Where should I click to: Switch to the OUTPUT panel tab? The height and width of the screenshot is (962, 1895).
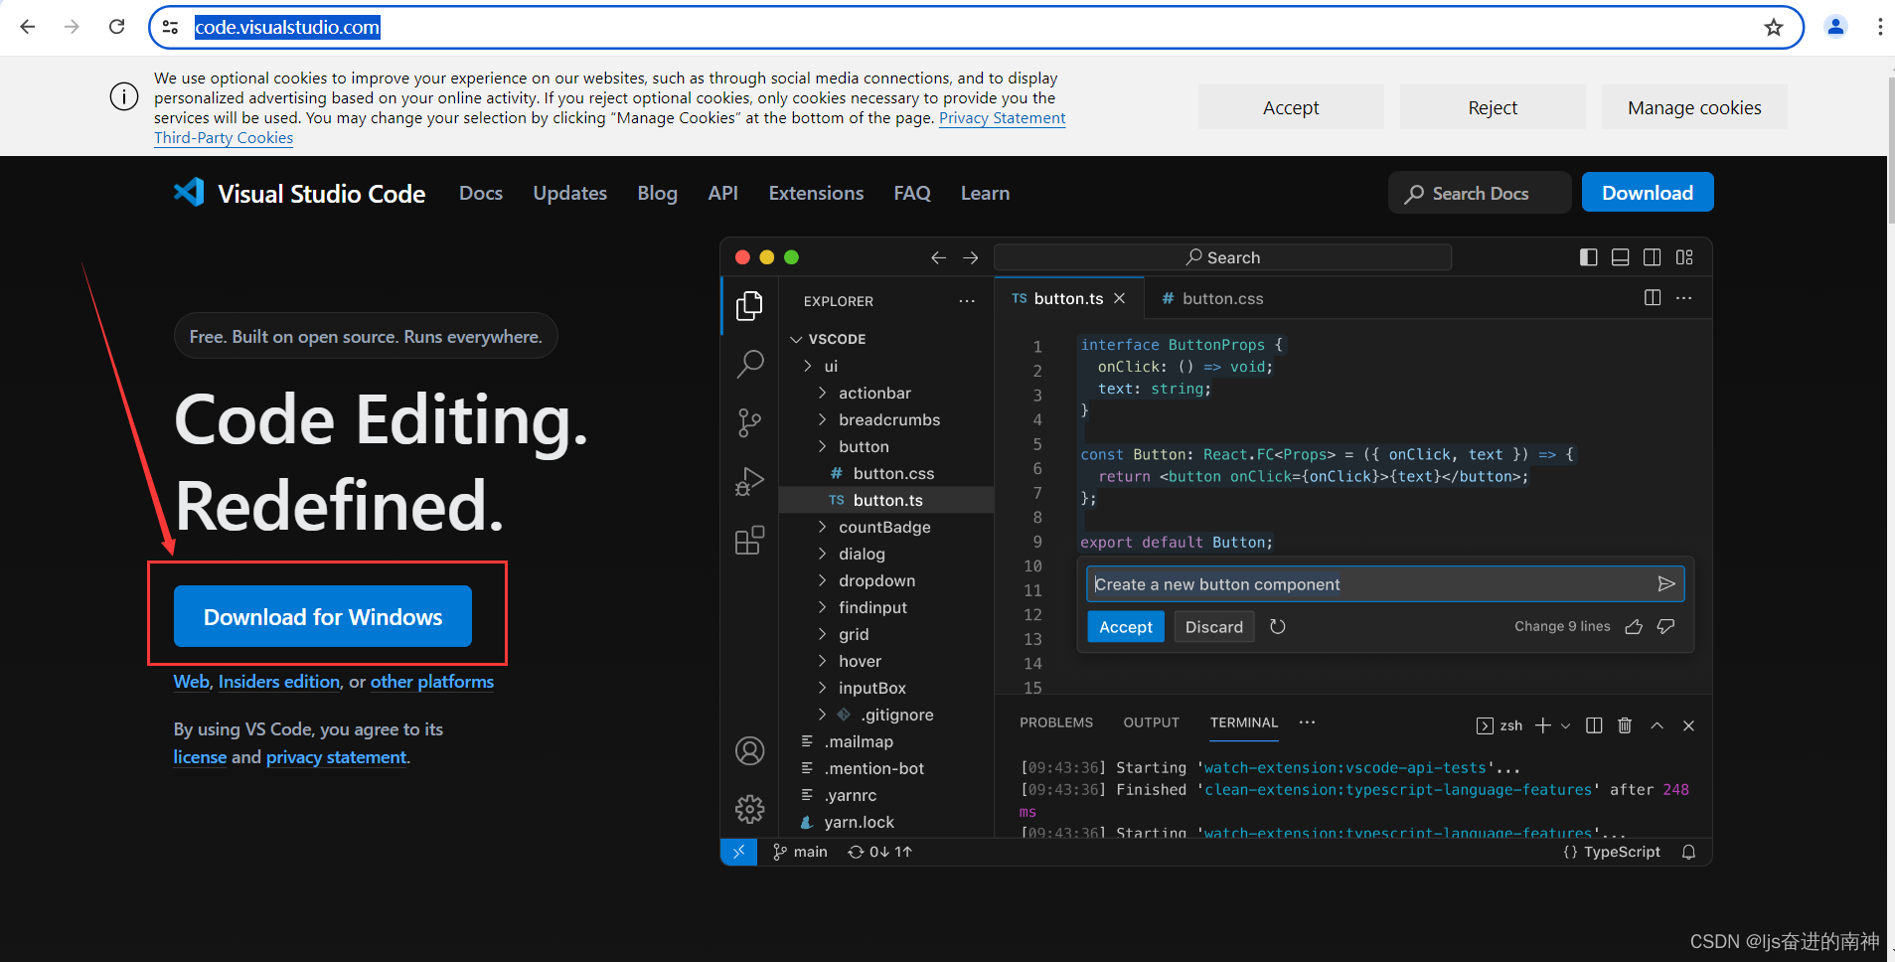(x=1151, y=722)
